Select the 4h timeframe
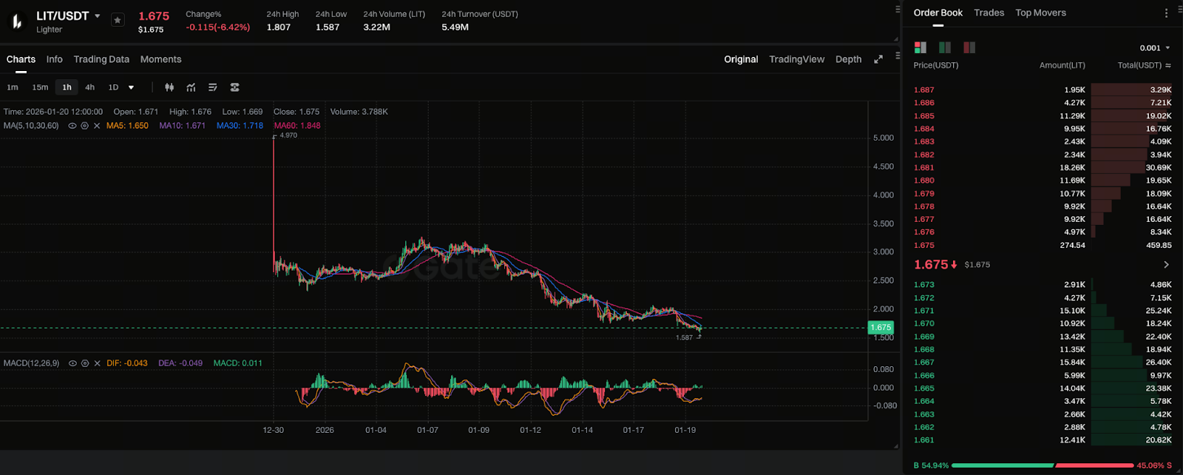Image resolution: width=1183 pixels, height=475 pixels. 89,87
